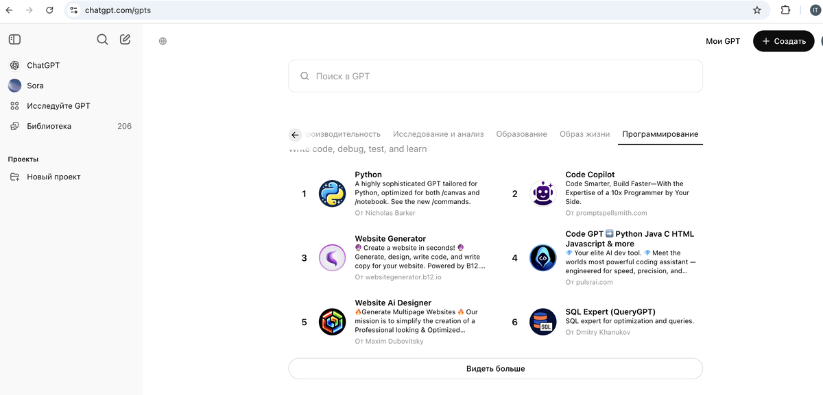This screenshot has height=395, width=823.
Task: Open the Python GPT title
Action: pos(368,175)
